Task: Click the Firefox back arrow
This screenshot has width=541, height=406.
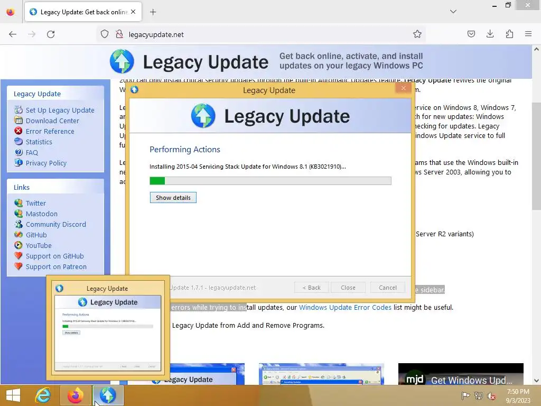Action: point(13,34)
